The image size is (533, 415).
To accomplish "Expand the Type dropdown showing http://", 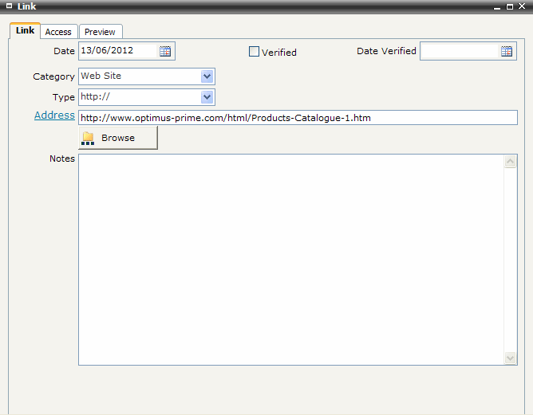I will pyautogui.click(x=207, y=97).
